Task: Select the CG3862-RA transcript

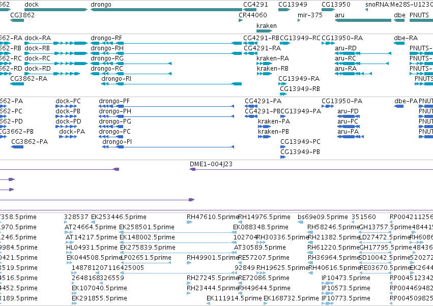Action: [x=17, y=84]
